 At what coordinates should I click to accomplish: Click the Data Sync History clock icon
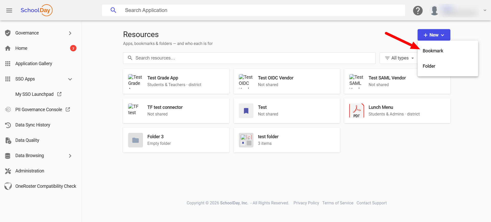(8, 125)
